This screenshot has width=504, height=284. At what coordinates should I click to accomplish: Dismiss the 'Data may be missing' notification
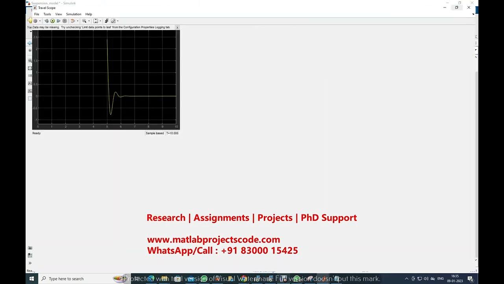(x=177, y=28)
